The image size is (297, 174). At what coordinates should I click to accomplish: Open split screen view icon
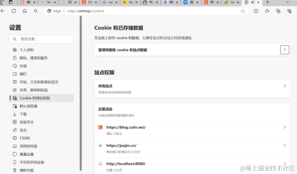pos(256,11)
